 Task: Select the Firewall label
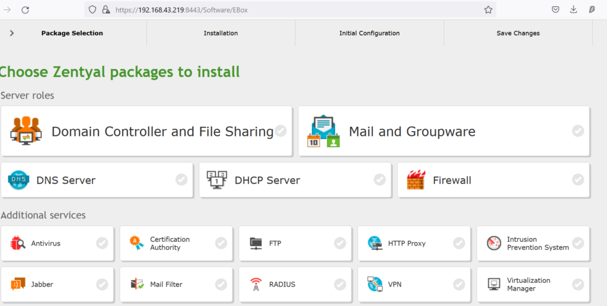(452, 180)
